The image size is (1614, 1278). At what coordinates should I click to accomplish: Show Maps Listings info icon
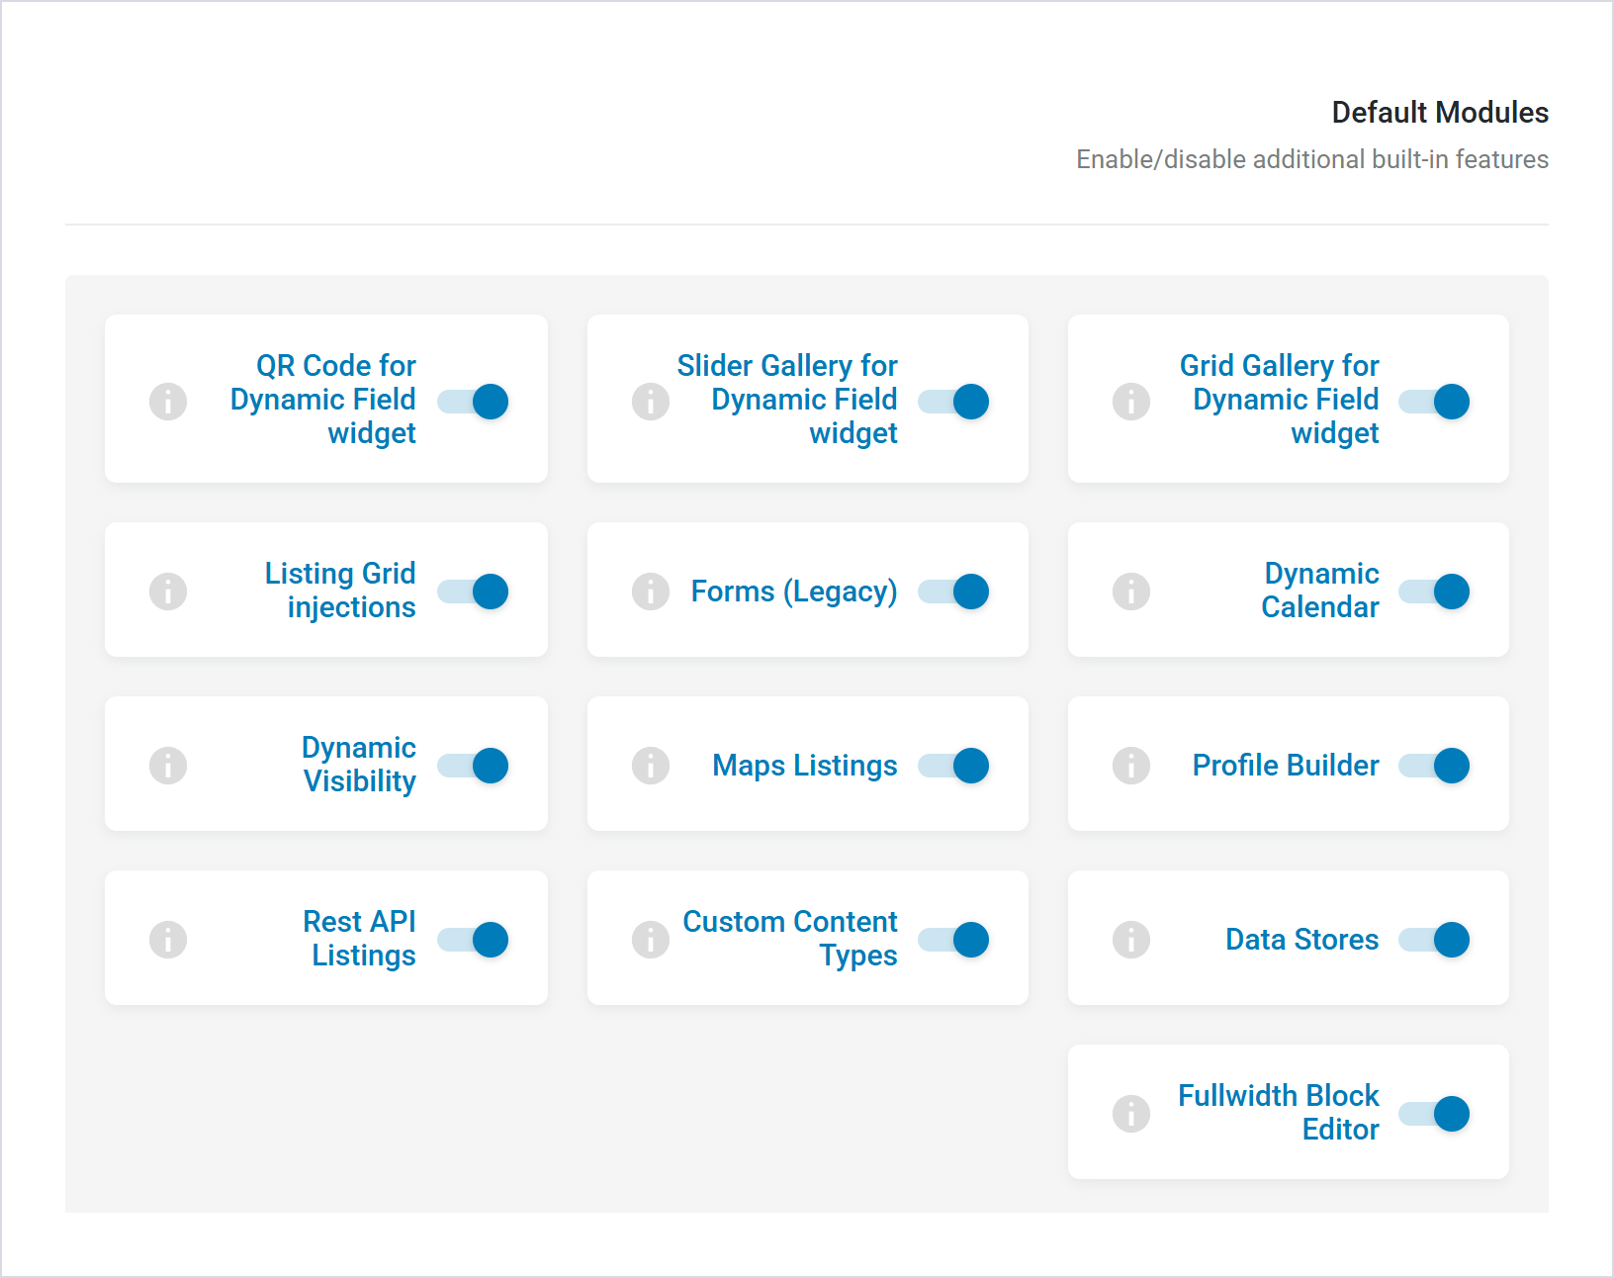pos(651,766)
